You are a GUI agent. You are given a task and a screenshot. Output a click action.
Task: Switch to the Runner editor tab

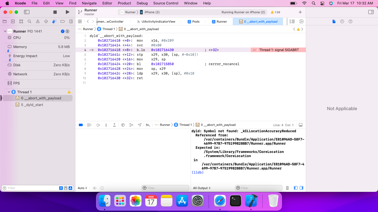point(219,22)
